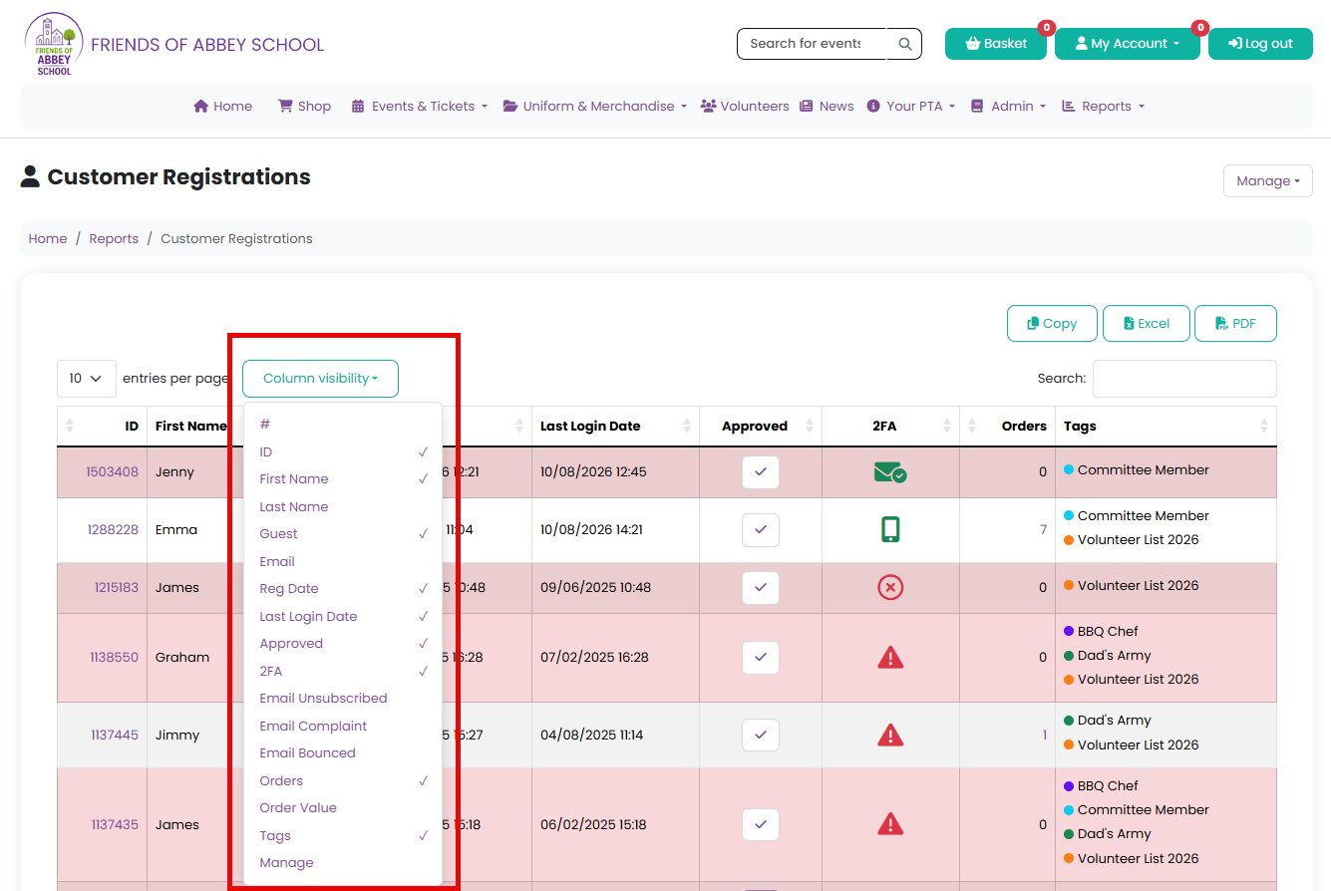The height and width of the screenshot is (891, 1331).
Task: Open the Basket button
Action: pos(996,44)
